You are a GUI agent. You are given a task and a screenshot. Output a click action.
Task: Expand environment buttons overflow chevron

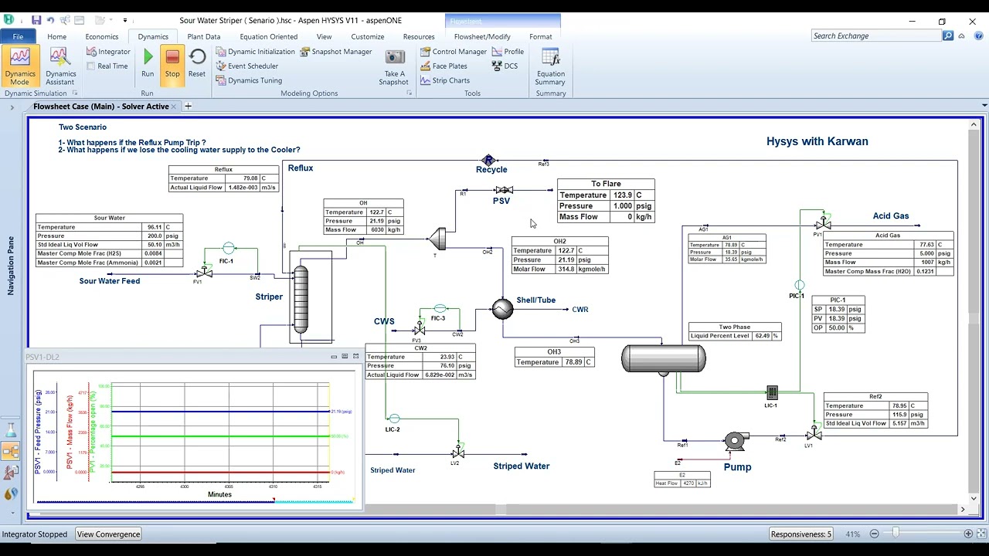click(x=12, y=513)
